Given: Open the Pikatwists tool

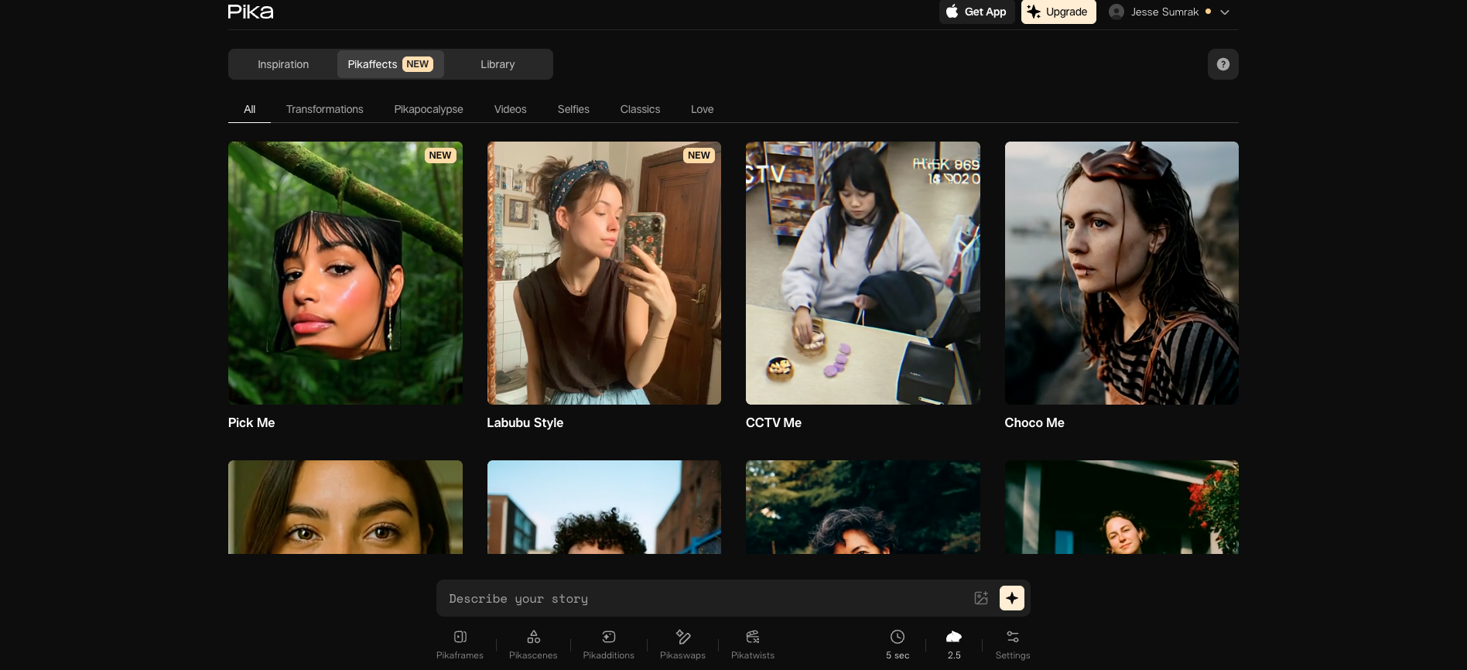Looking at the screenshot, I should click(752, 644).
